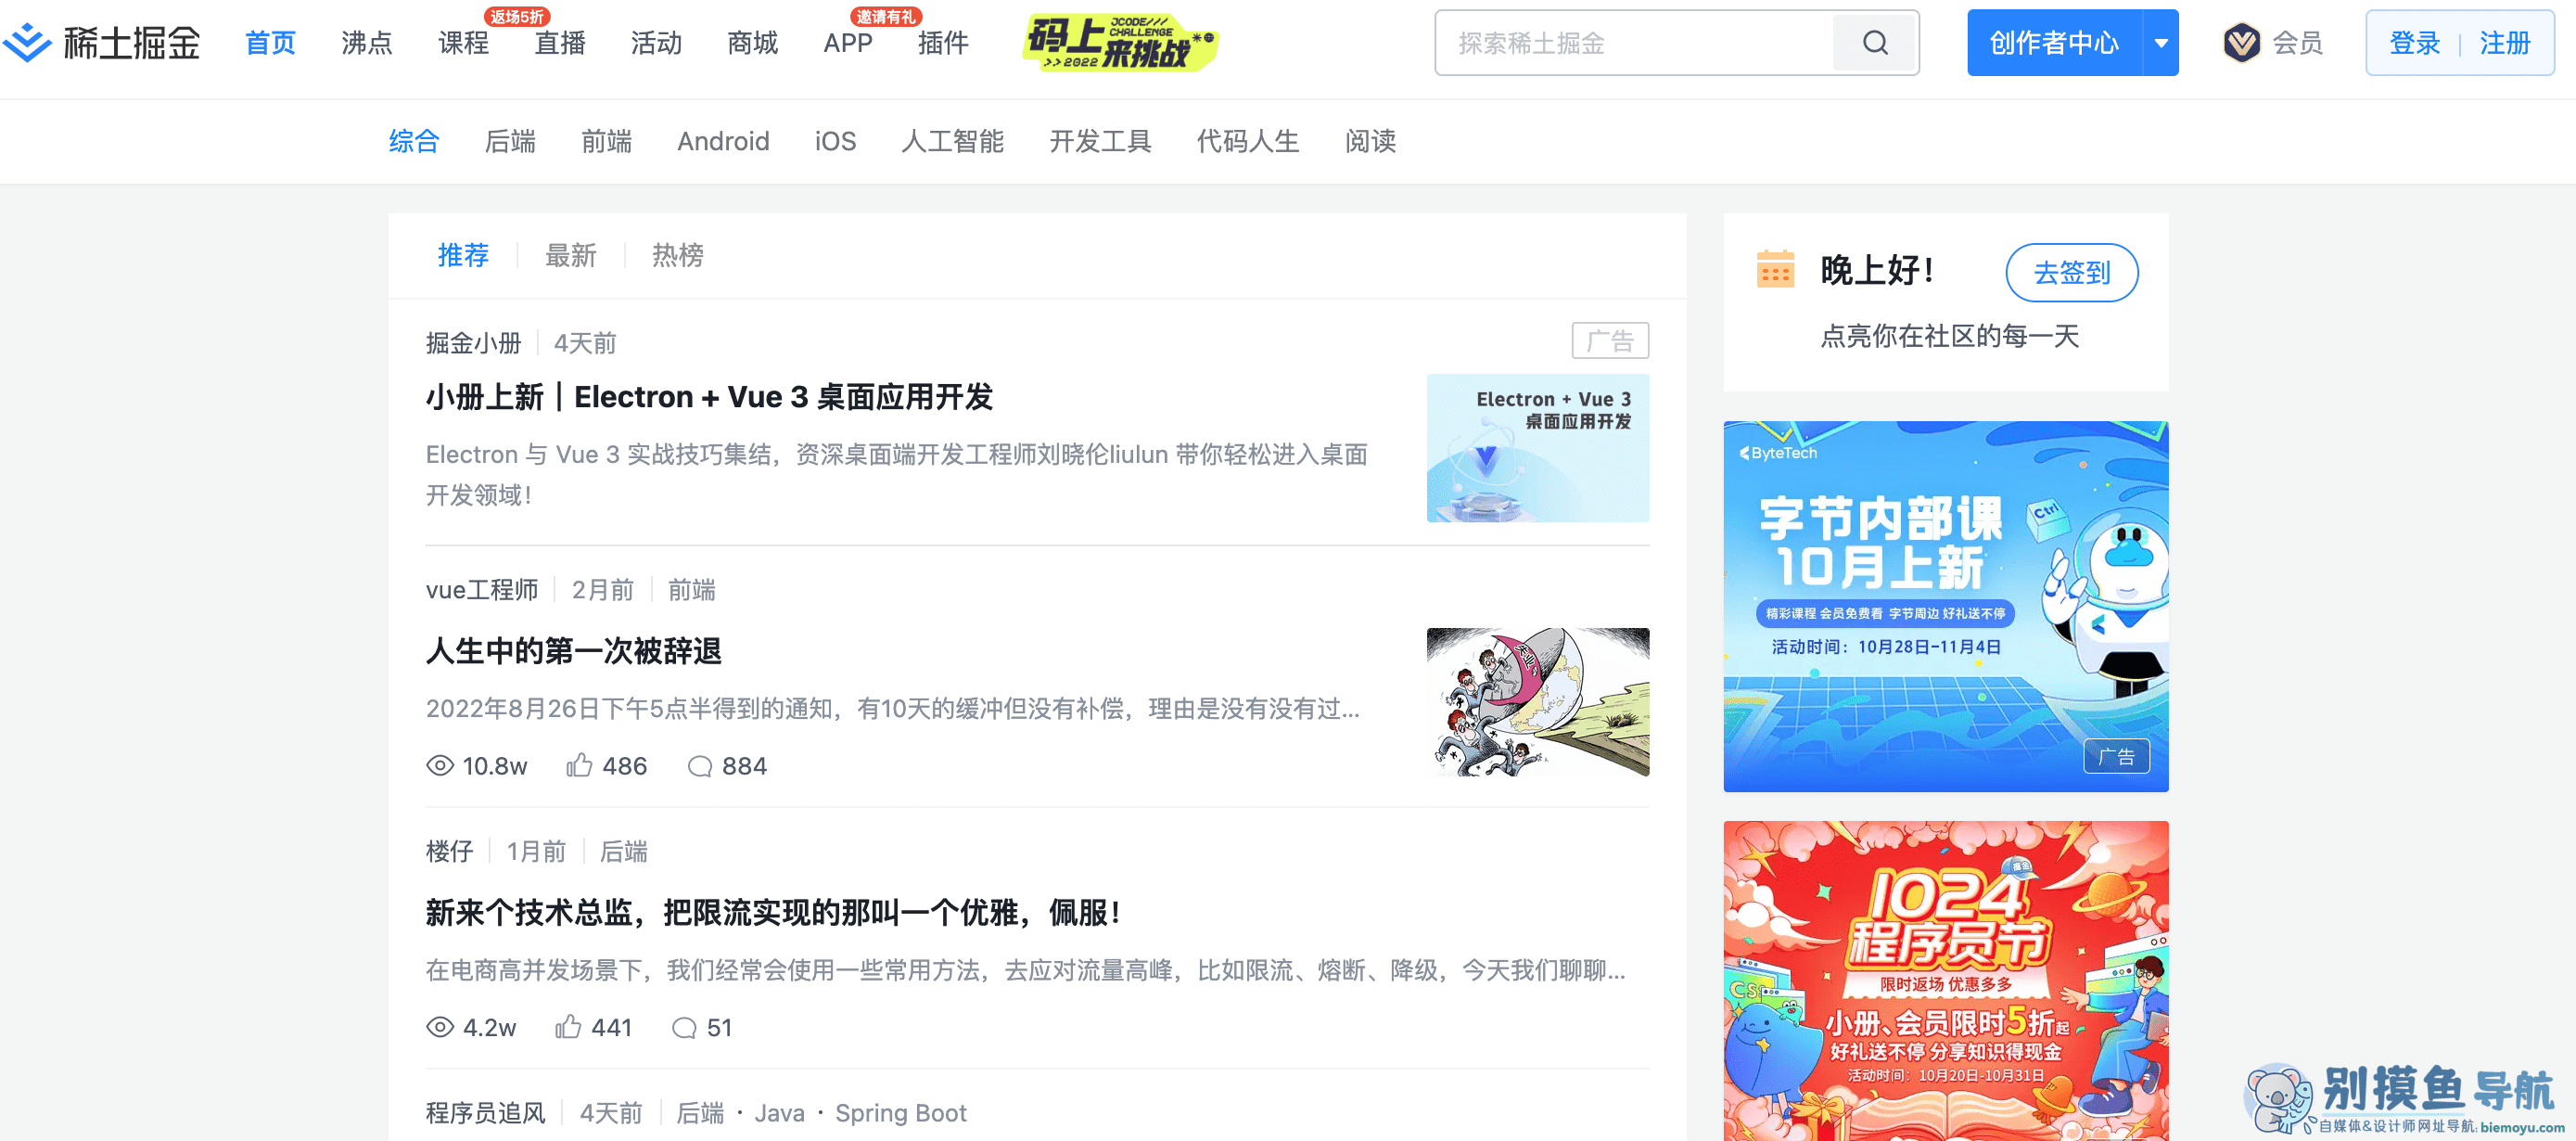This screenshot has height=1141, width=2576.
Task: Click the search magnifier icon
Action: (1875, 43)
